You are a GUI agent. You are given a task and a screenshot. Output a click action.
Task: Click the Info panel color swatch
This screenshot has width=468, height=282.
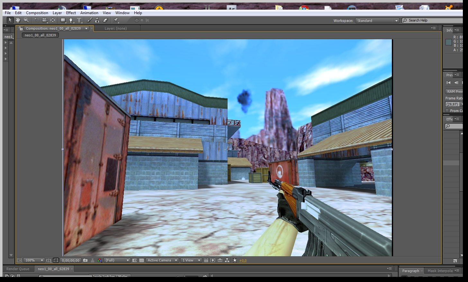click(x=449, y=42)
